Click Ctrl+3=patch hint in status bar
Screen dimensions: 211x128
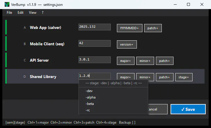84,122
